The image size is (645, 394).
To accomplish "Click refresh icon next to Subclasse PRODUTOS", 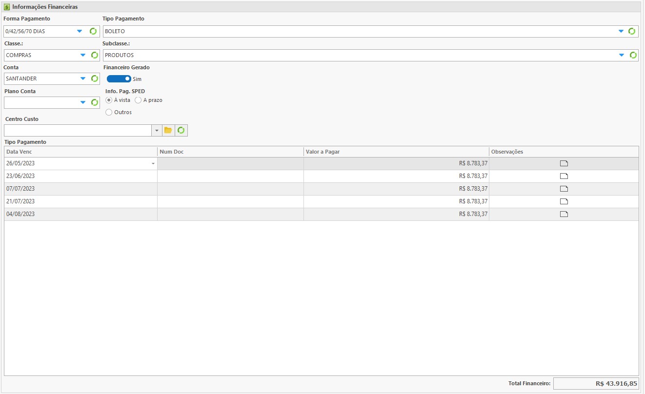I will (x=633, y=55).
